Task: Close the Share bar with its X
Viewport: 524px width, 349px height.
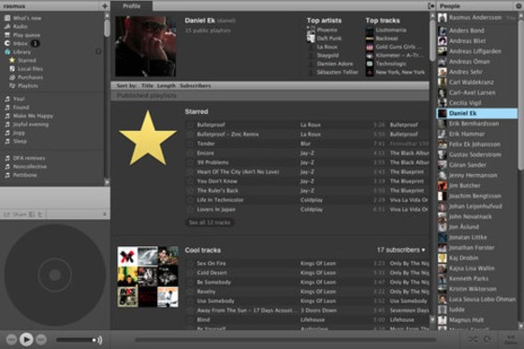Action: click(105, 214)
